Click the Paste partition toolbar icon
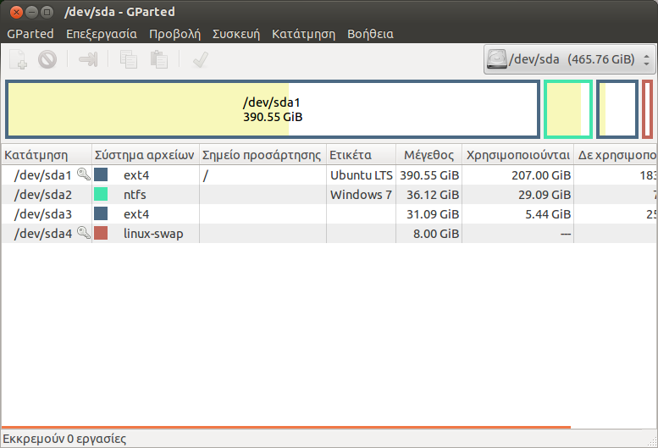 tap(158, 59)
